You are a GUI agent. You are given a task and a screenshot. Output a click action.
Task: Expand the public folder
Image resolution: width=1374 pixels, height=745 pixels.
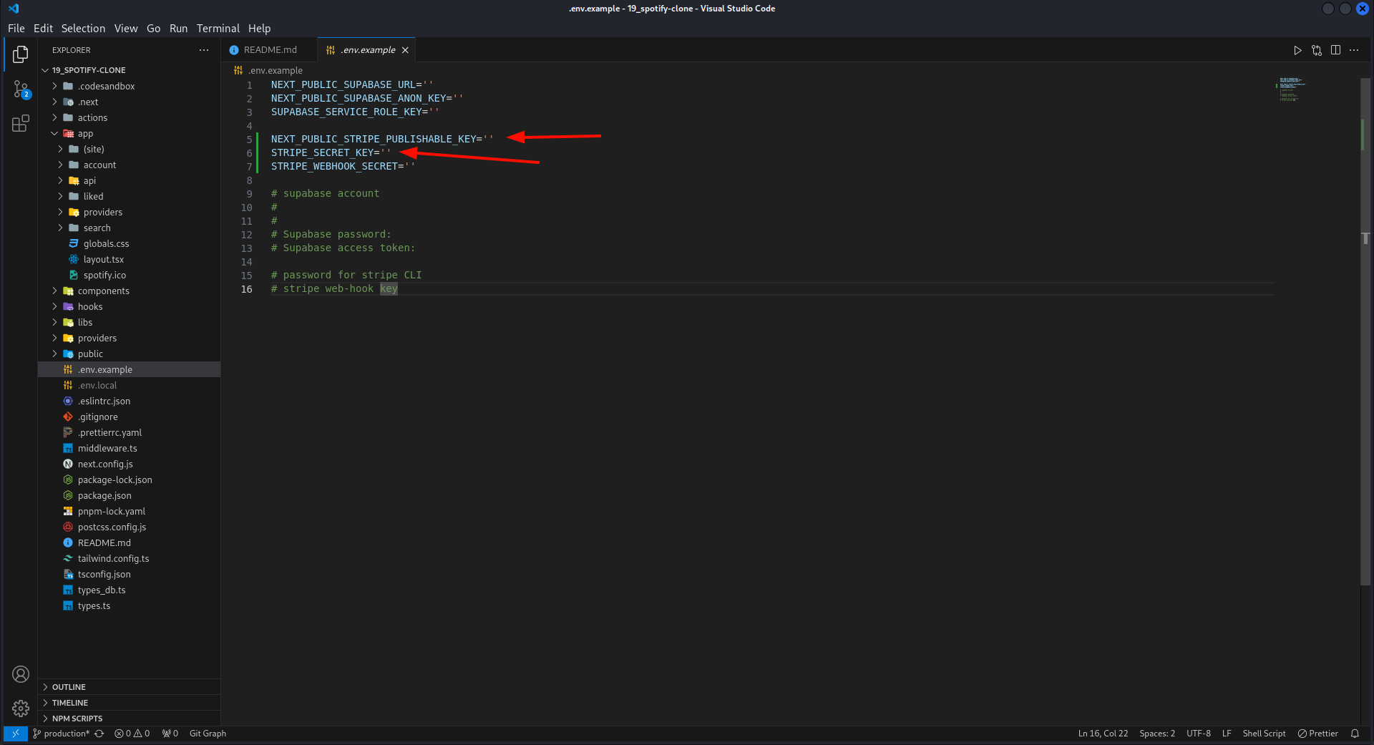pyautogui.click(x=129, y=354)
